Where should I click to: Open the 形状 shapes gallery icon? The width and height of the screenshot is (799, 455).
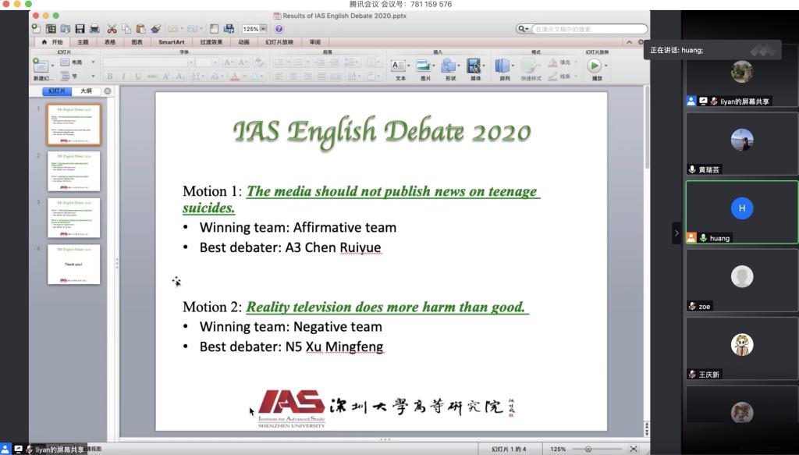[x=450, y=67]
